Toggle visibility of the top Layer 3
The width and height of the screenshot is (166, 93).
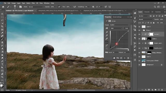point(139,27)
